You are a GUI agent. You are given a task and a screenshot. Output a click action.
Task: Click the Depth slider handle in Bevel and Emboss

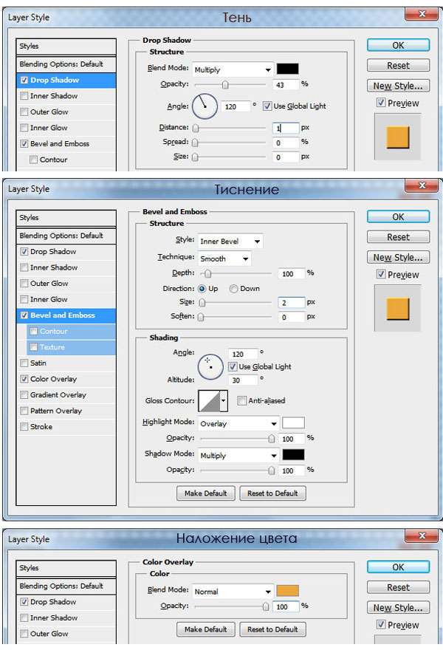208,273
